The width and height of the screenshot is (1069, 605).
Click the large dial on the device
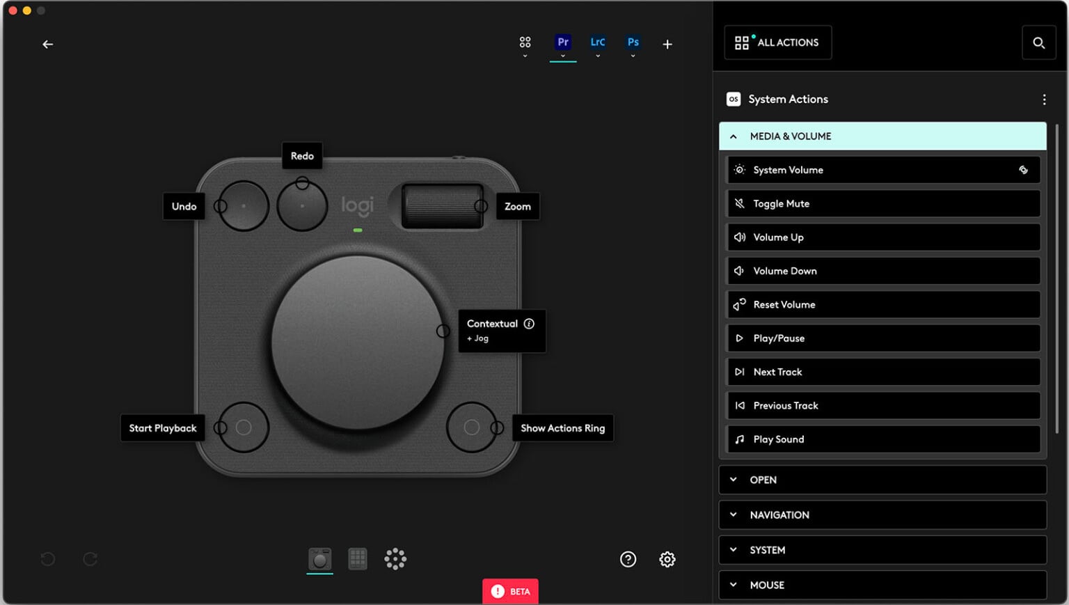click(x=358, y=342)
